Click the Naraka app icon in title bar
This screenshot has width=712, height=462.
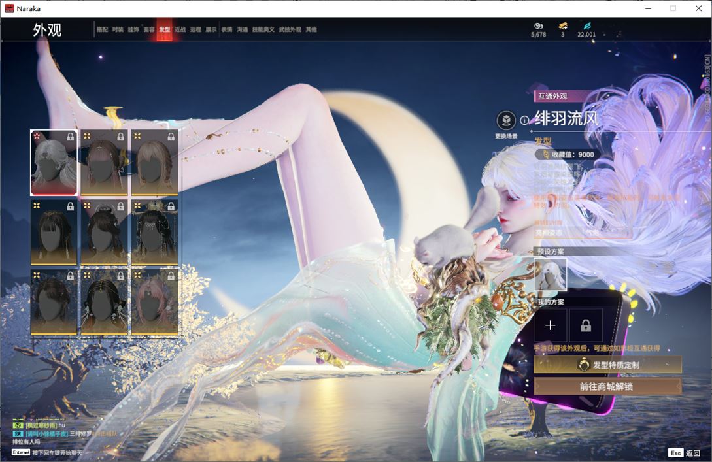(9, 8)
